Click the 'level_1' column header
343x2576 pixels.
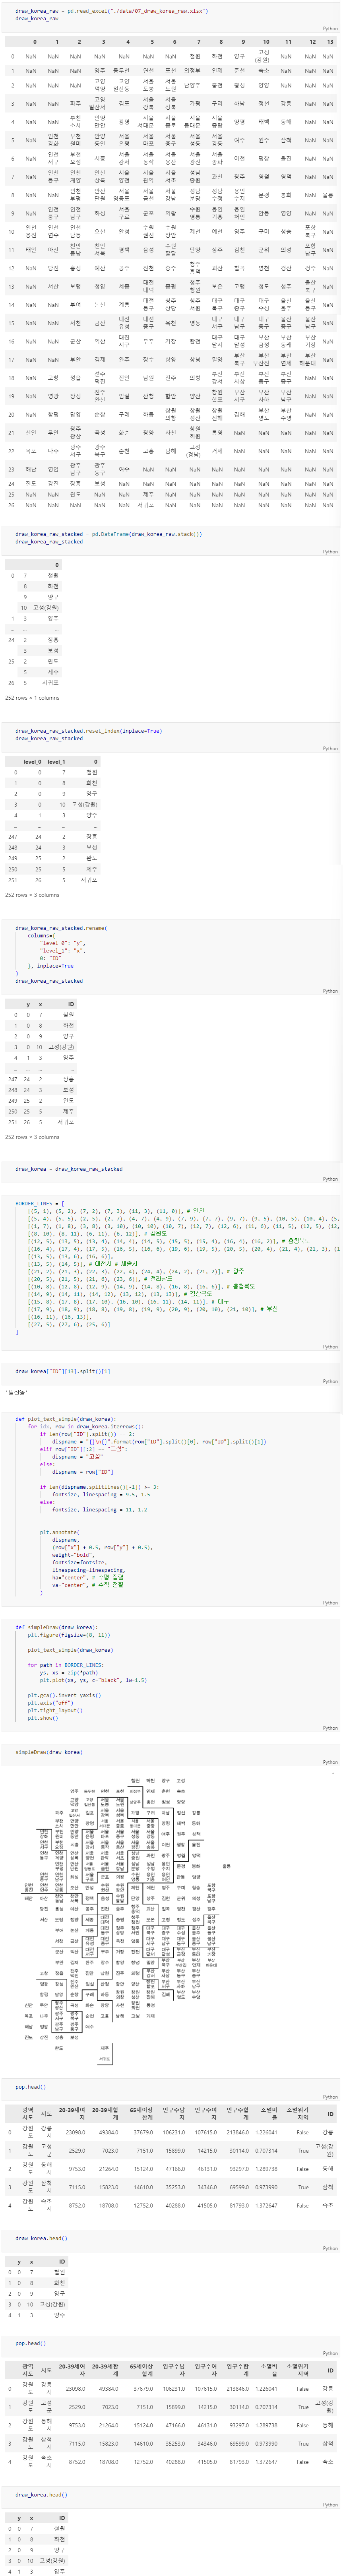56,762
